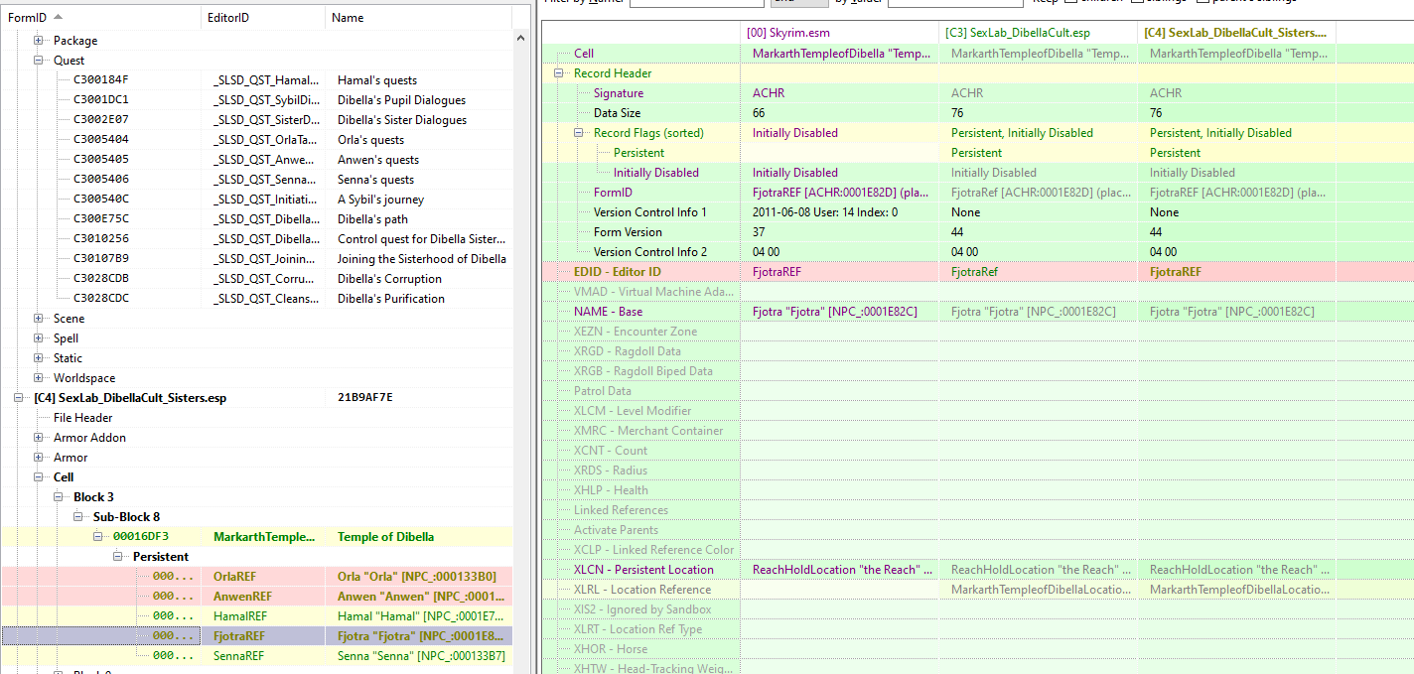Click the VMAD - Virtual Machine Adapter row
1414x674 pixels.
click(652, 292)
